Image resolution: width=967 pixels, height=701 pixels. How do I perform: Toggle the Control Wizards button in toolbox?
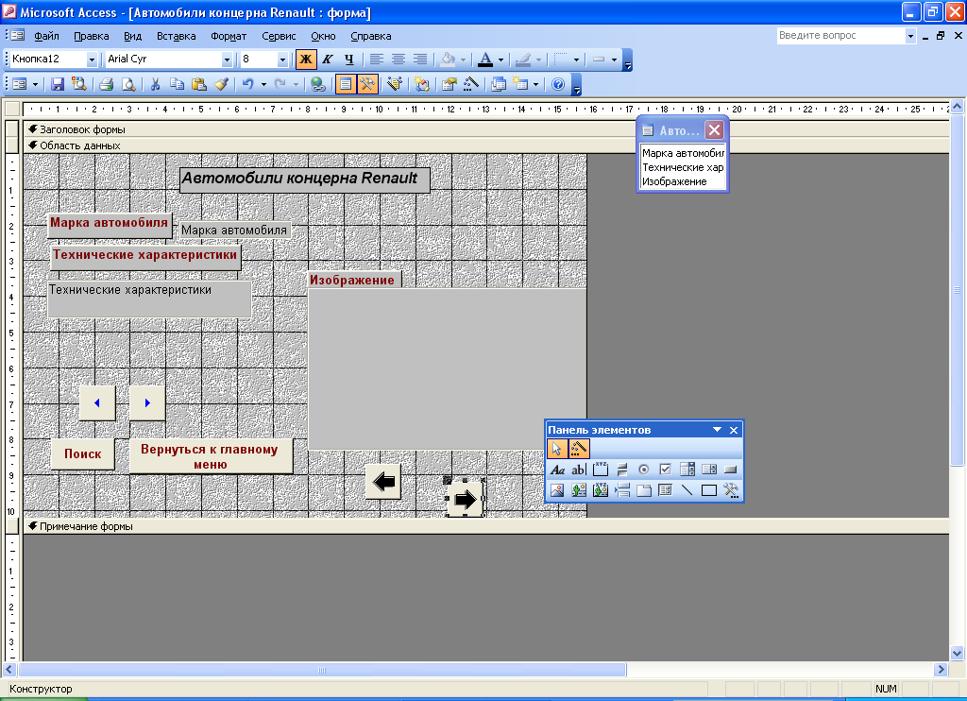coord(579,449)
